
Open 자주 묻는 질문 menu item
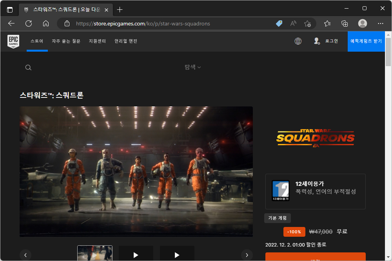coord(66,41)
